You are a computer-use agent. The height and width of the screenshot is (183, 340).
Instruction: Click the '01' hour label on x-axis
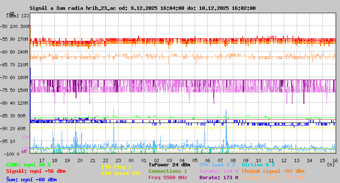click(144, 160)
